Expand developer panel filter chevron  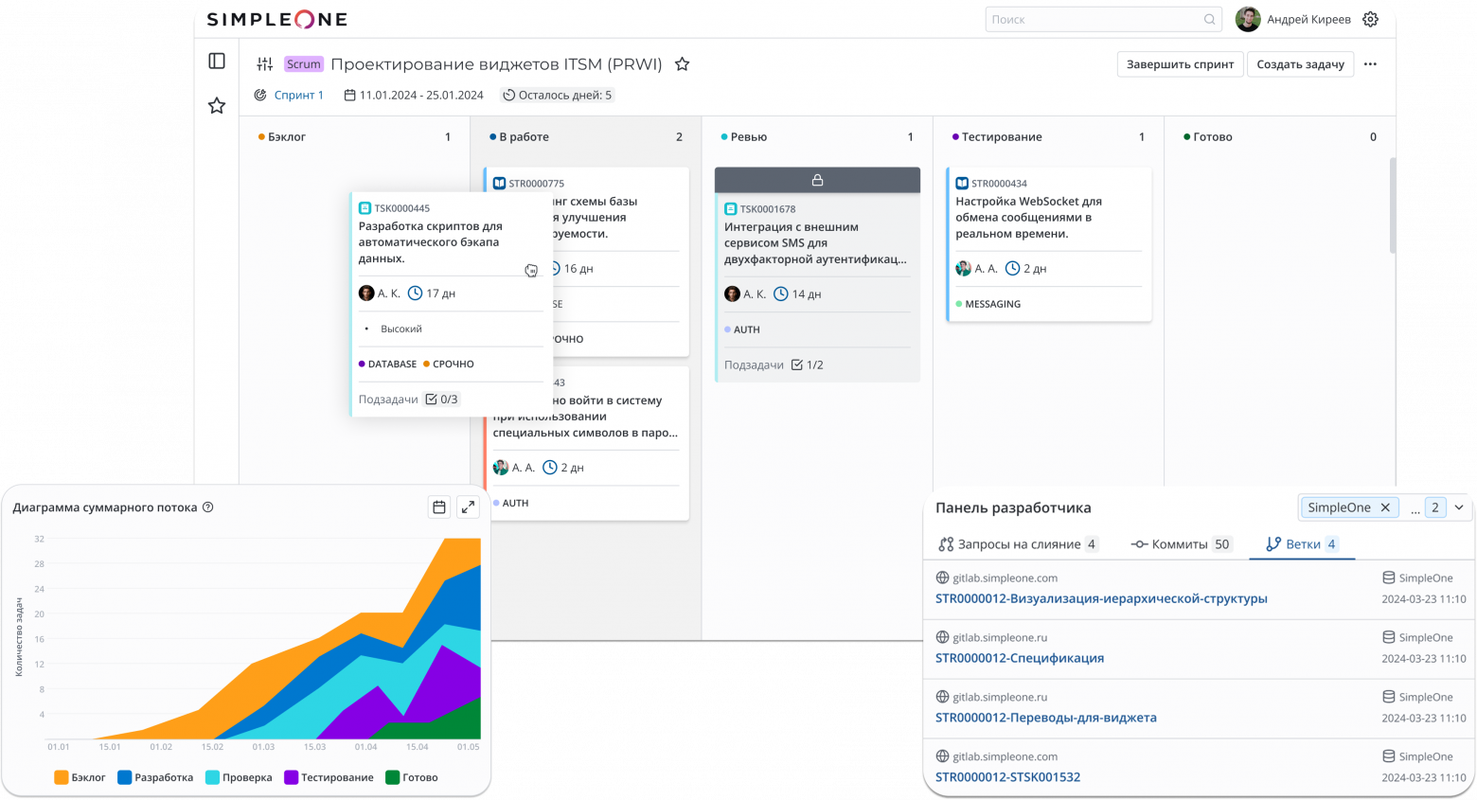click(1459, 507)
